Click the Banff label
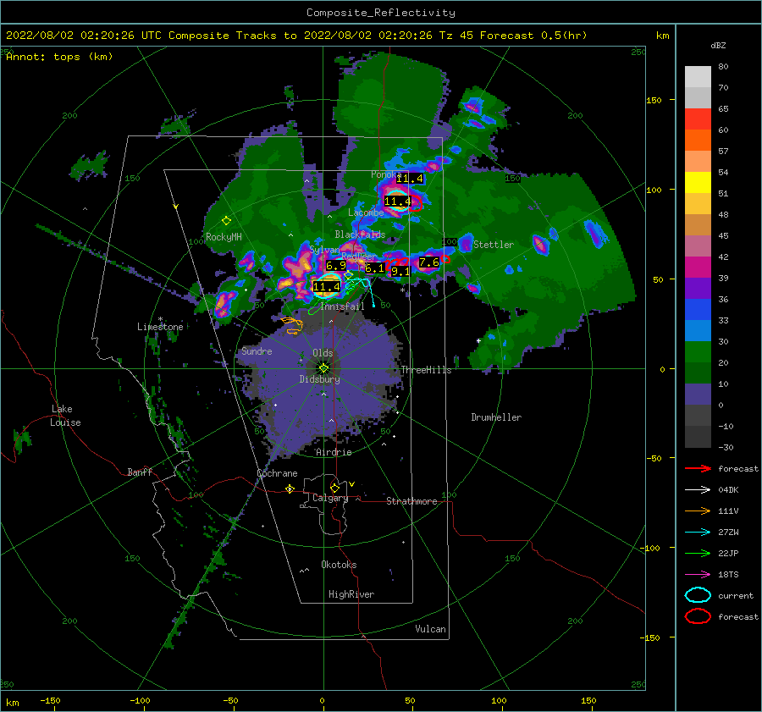This screenshot has width=762, height=712. pos(140,472)
